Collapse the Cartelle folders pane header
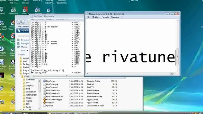 (x=21, y=55)
